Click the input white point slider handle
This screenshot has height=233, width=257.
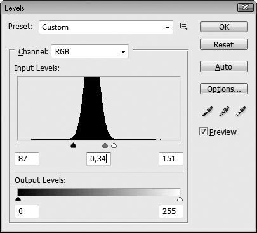(x=114, y=145)
